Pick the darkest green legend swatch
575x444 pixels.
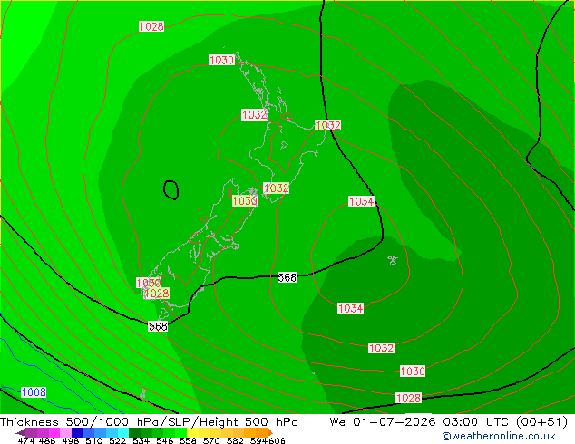pyautogui.click(x=134, y=432)
